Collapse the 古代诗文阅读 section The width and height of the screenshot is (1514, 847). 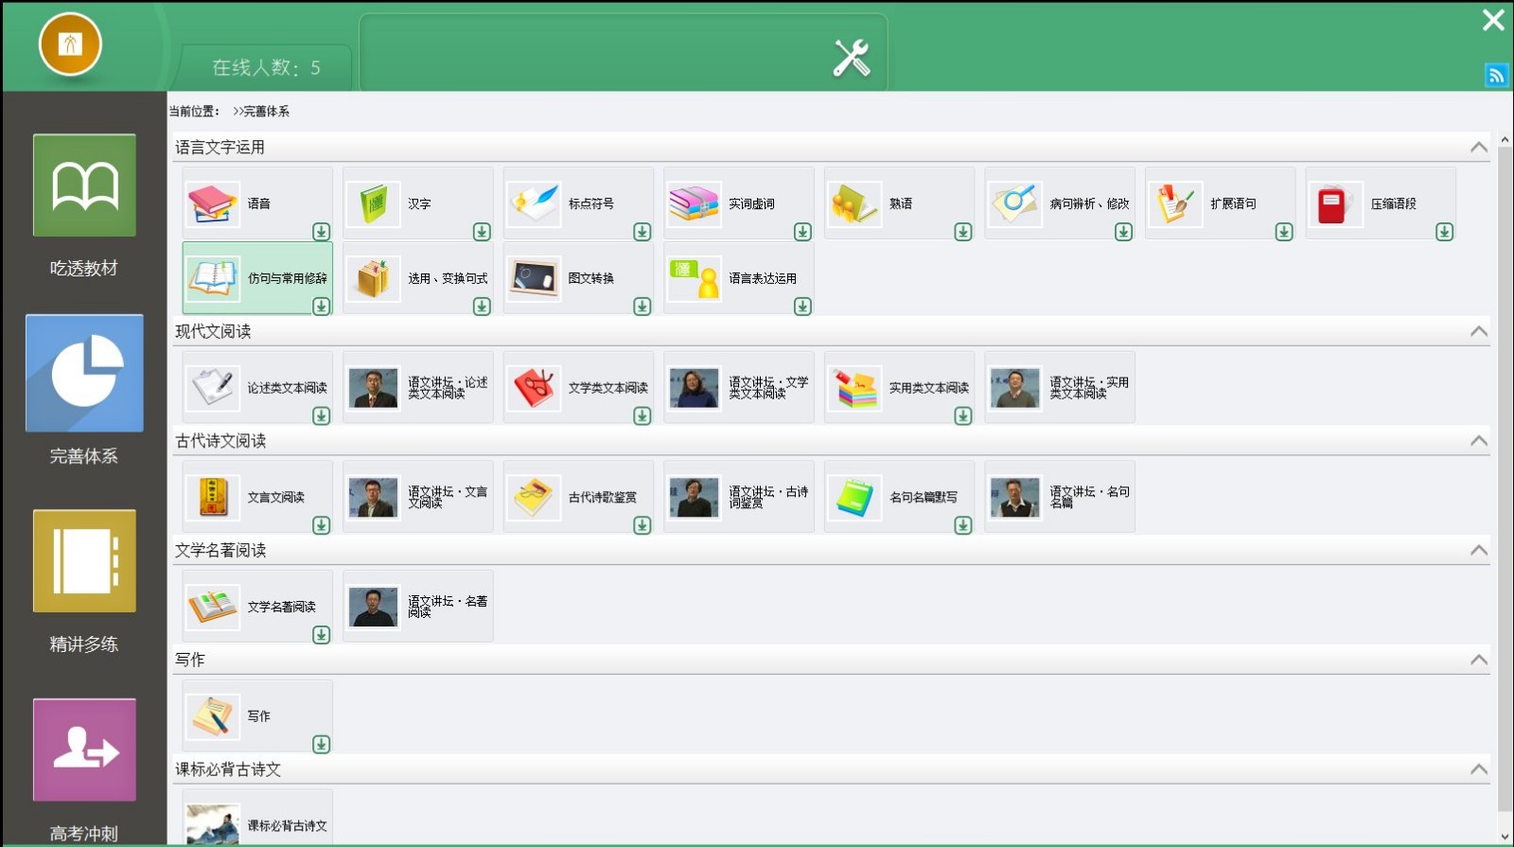[x=1479, y=441]
